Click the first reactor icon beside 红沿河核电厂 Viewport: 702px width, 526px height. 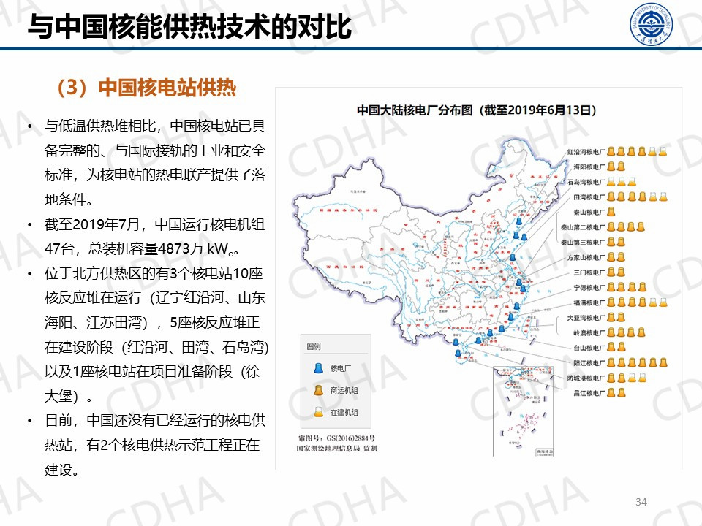pyautogui.click(x=611, y=151)
